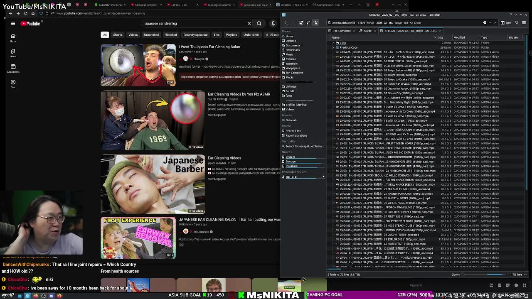This screenshot has width=532, height=299.
Task: Eject the TBT_8TB removable device
Action: (323, 177)
